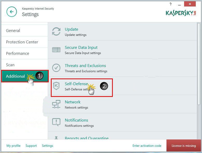Click the Secure Data Input keyboard icon

pos(56,50)
